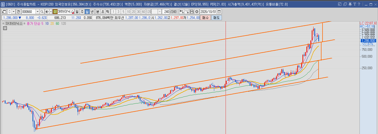Select the 틱 tick period
The image size is (378, 134).
[x=108, y=12]
